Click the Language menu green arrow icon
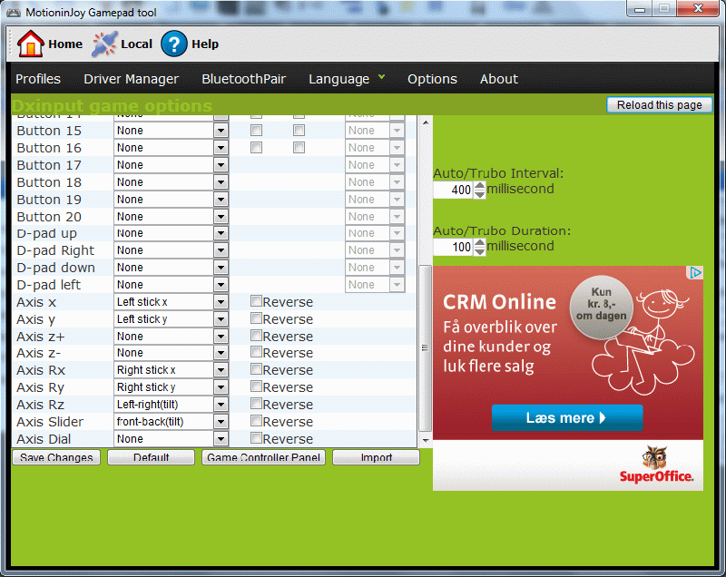The width and height of the screenshot is (726, 577). (382, 77)
